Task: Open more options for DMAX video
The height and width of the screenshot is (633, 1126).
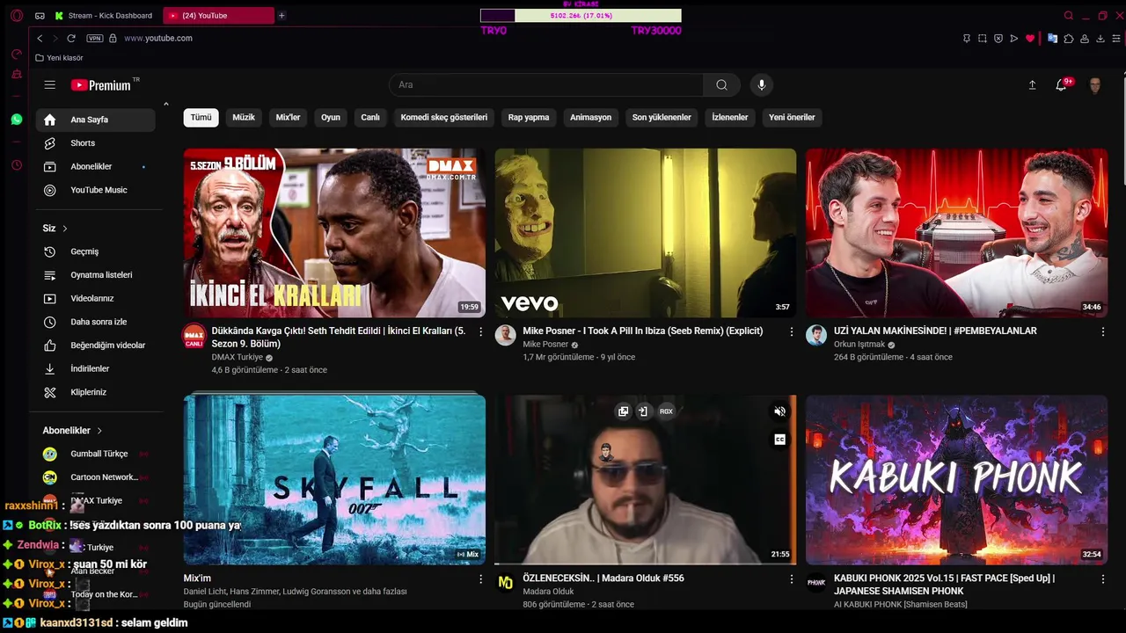Action: (x=480, y=331)
